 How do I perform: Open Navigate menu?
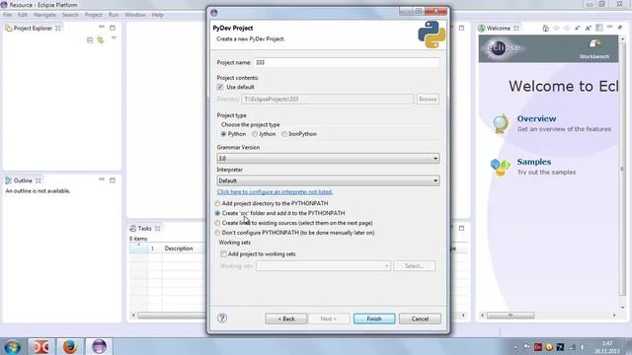click(44, 15)
